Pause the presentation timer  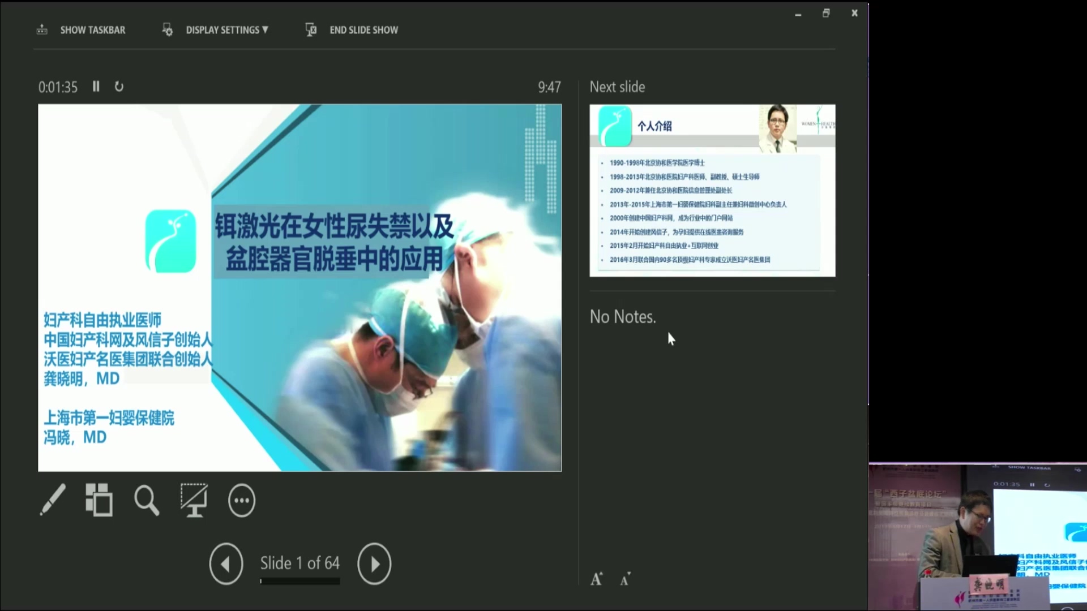coord(96,87)
